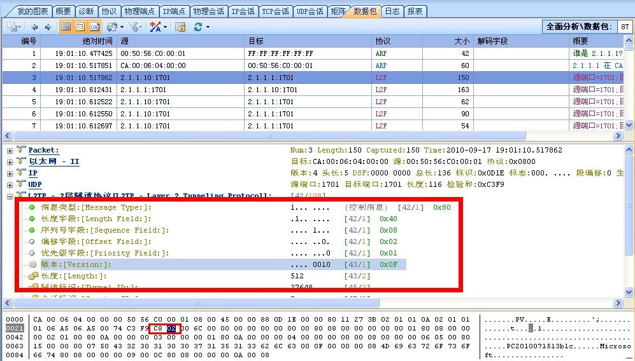This screenshot has width=635, height=361.
Task: Toggle the packet list pane view icon
Action: (66, 27)
